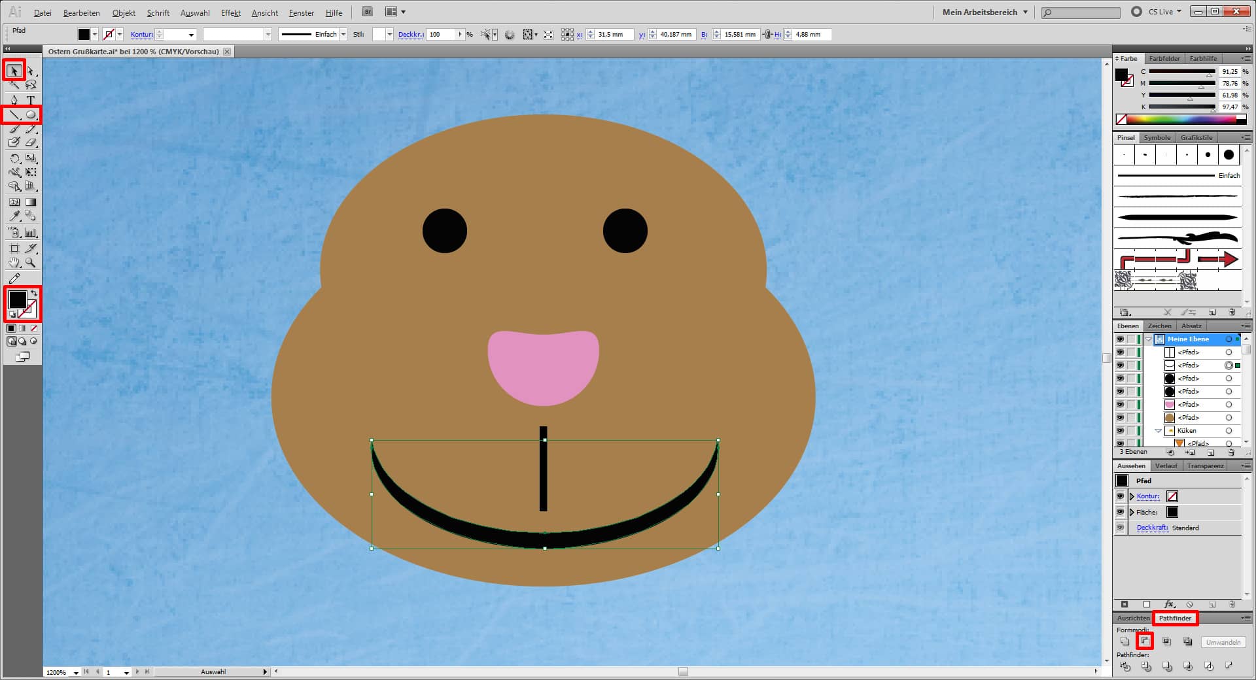Click the Deckkraft link in Aussehen panel
The width and height of the screenshot is (1256, 680).
pyautogui.click(x=1151, y=528)
